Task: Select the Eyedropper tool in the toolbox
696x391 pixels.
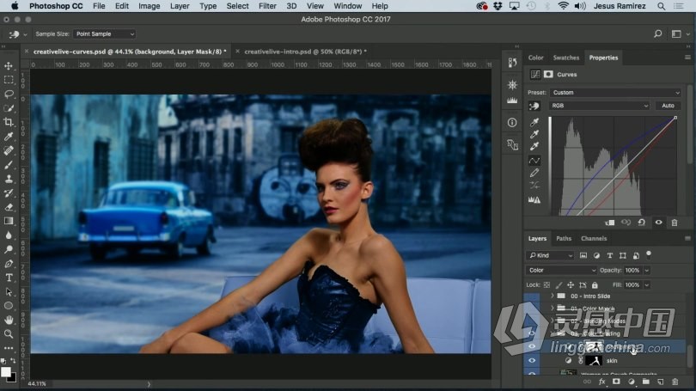Action: point(9,137)
